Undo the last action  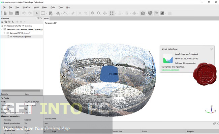(x=24, y=13)
